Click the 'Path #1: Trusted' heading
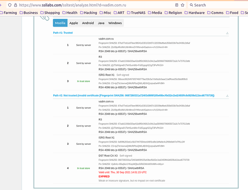The image size is (248, 190). [63, 33]
